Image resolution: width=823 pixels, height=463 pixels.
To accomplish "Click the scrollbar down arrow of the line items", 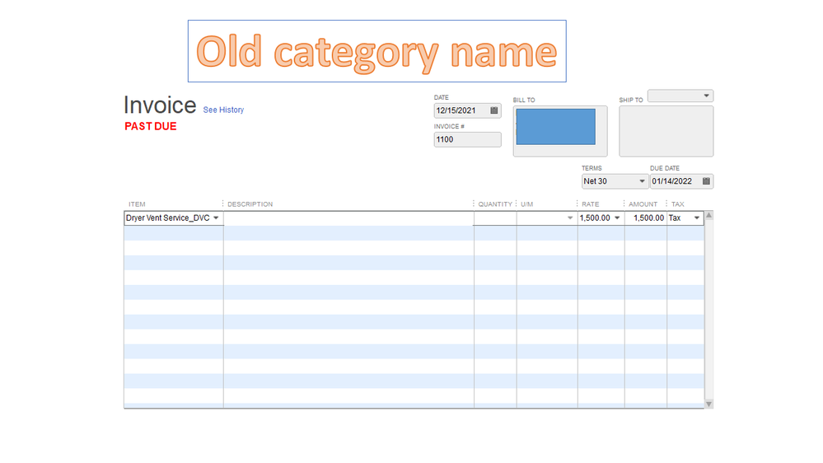I will tap(709, 404).
